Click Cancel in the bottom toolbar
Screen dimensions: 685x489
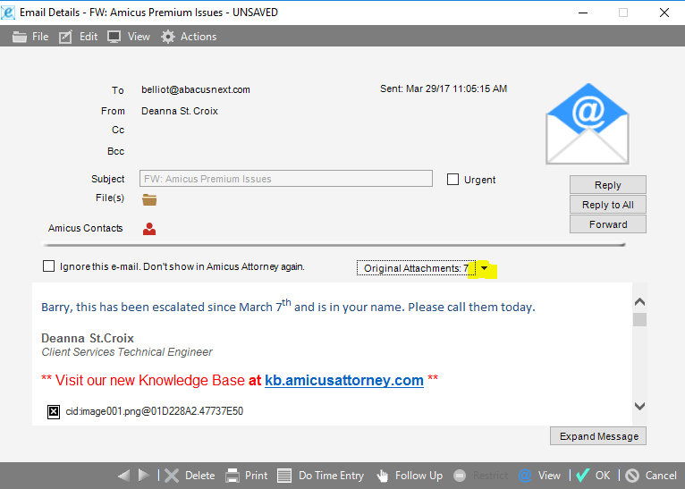(651, 476)
